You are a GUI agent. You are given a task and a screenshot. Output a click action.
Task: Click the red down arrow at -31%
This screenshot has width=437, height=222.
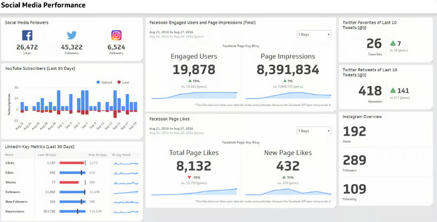(189, 177)
